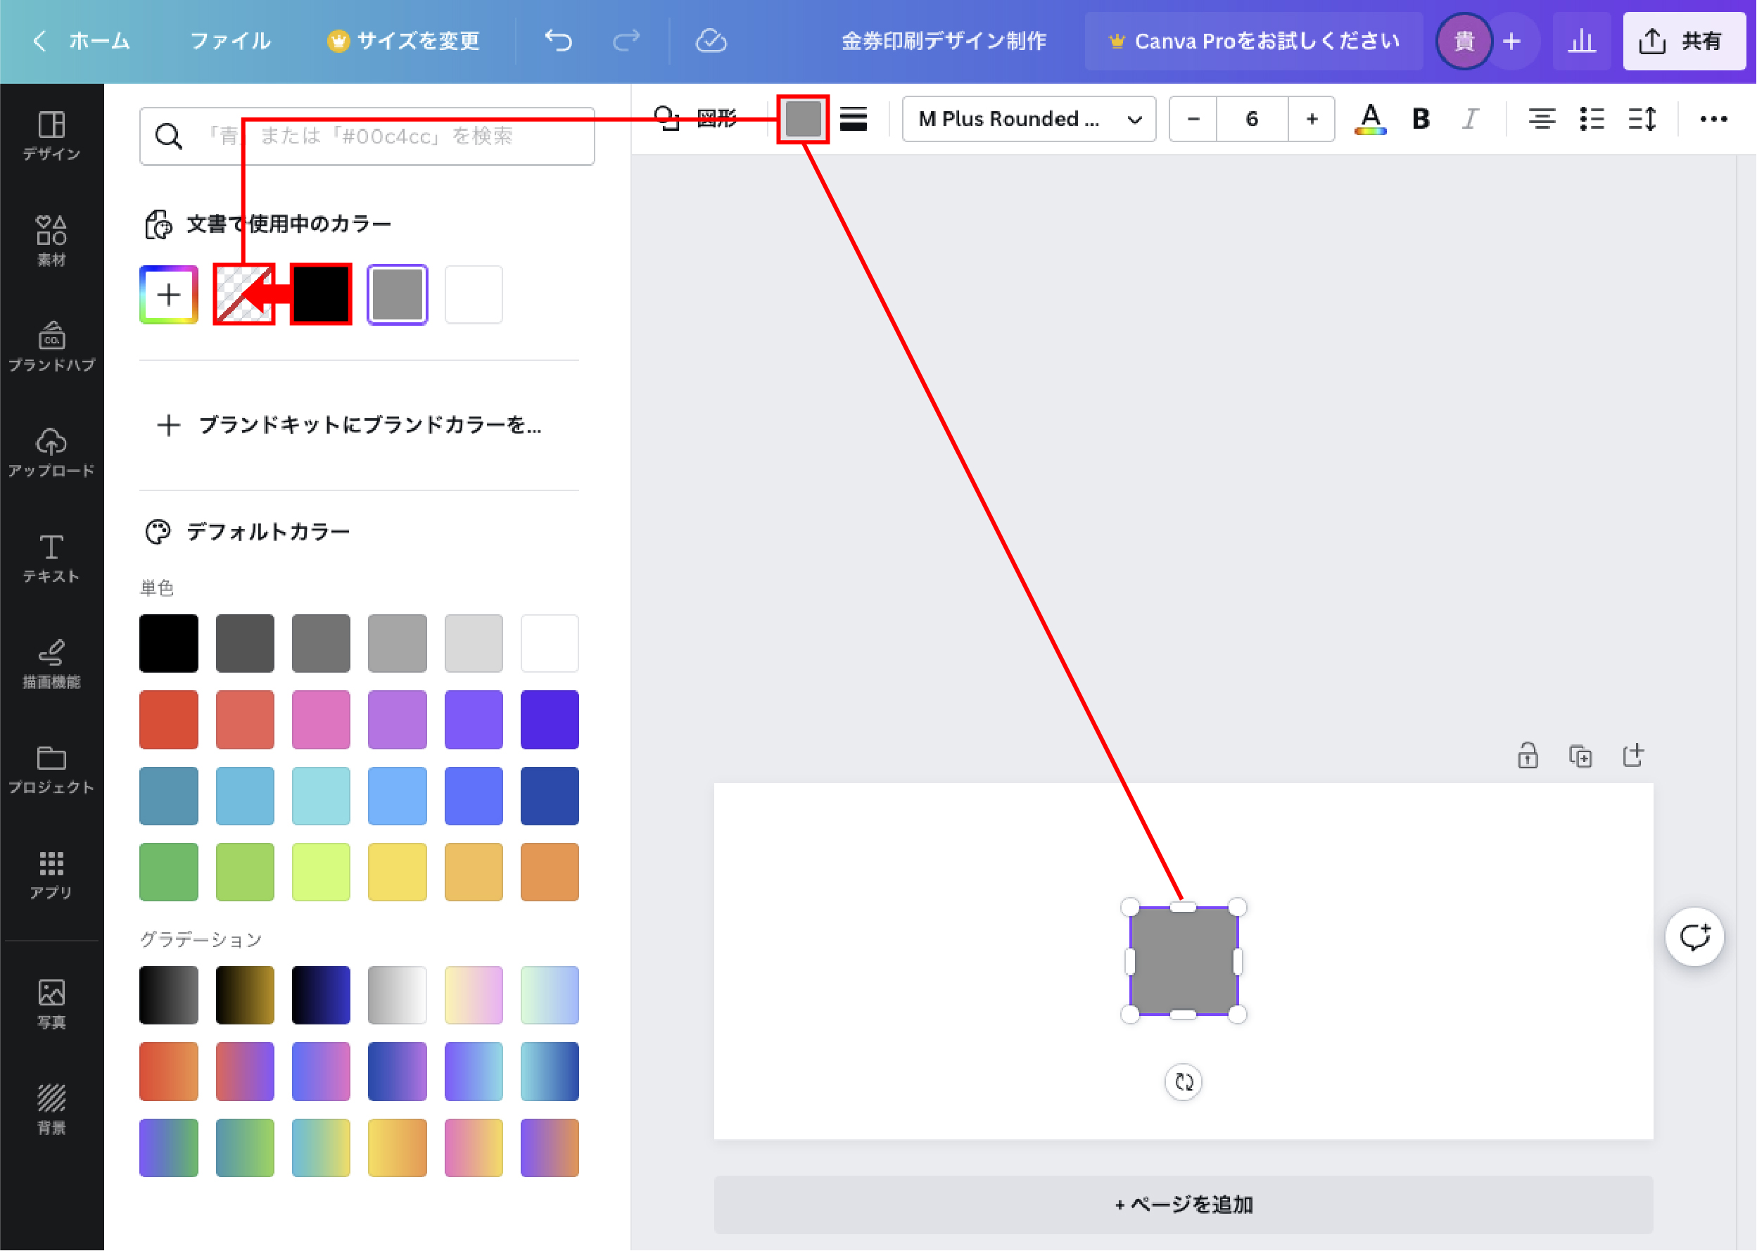Click ページを追加 add page button

pos(1183,1204)
